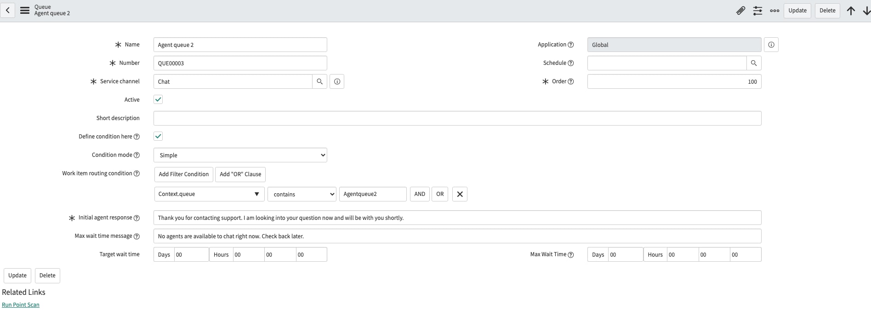Screen dimensions: 871x316
Task: Edit the Agentqueue2 condition value
Action: [x=373, y=194]
